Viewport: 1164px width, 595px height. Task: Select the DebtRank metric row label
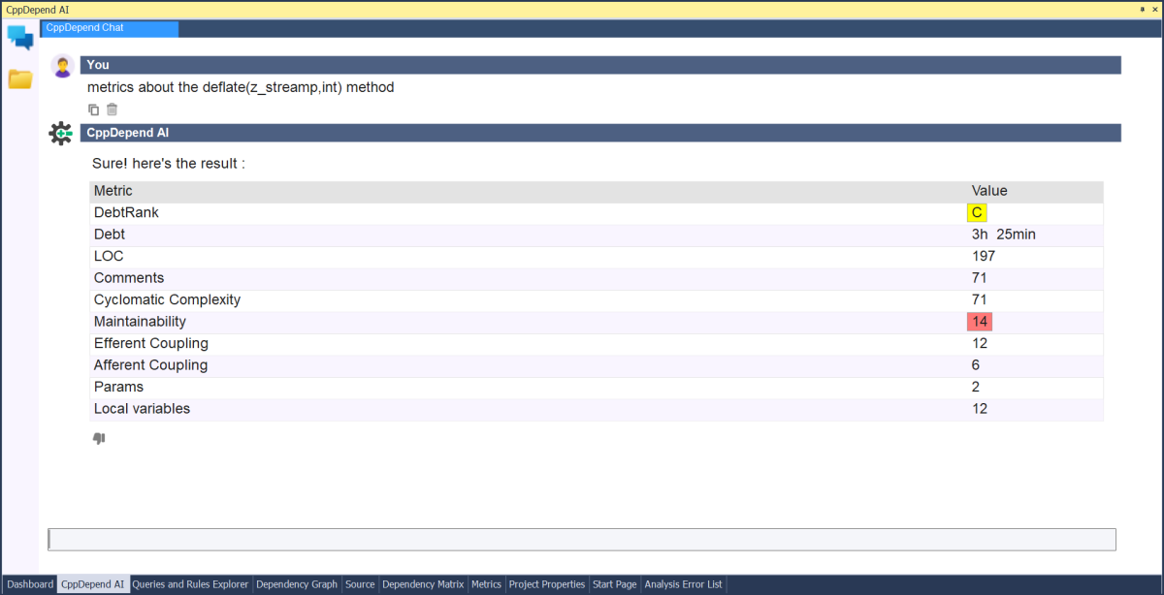click(126, 212)
